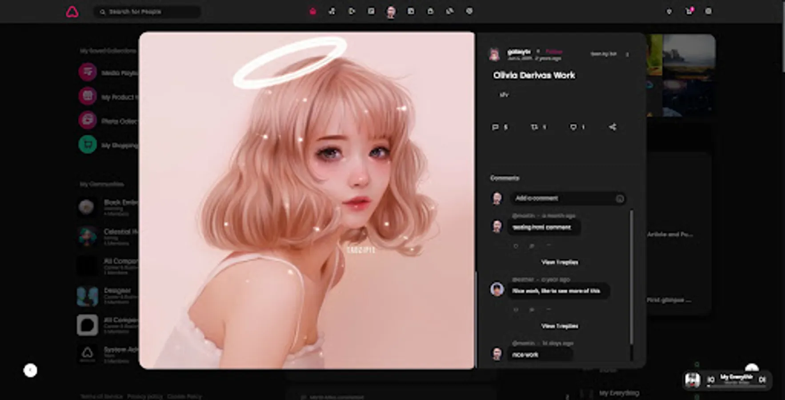Open the post author's avatar
Image resolution: width=785 pixels, height=400 pixels.
point(495,54)
